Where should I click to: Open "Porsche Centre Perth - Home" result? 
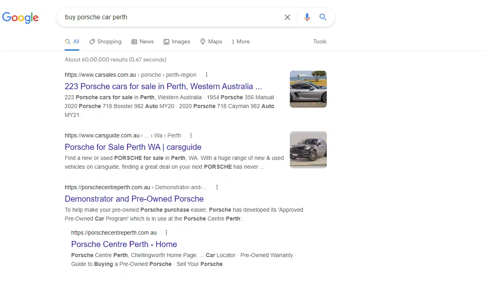[124, 244]
